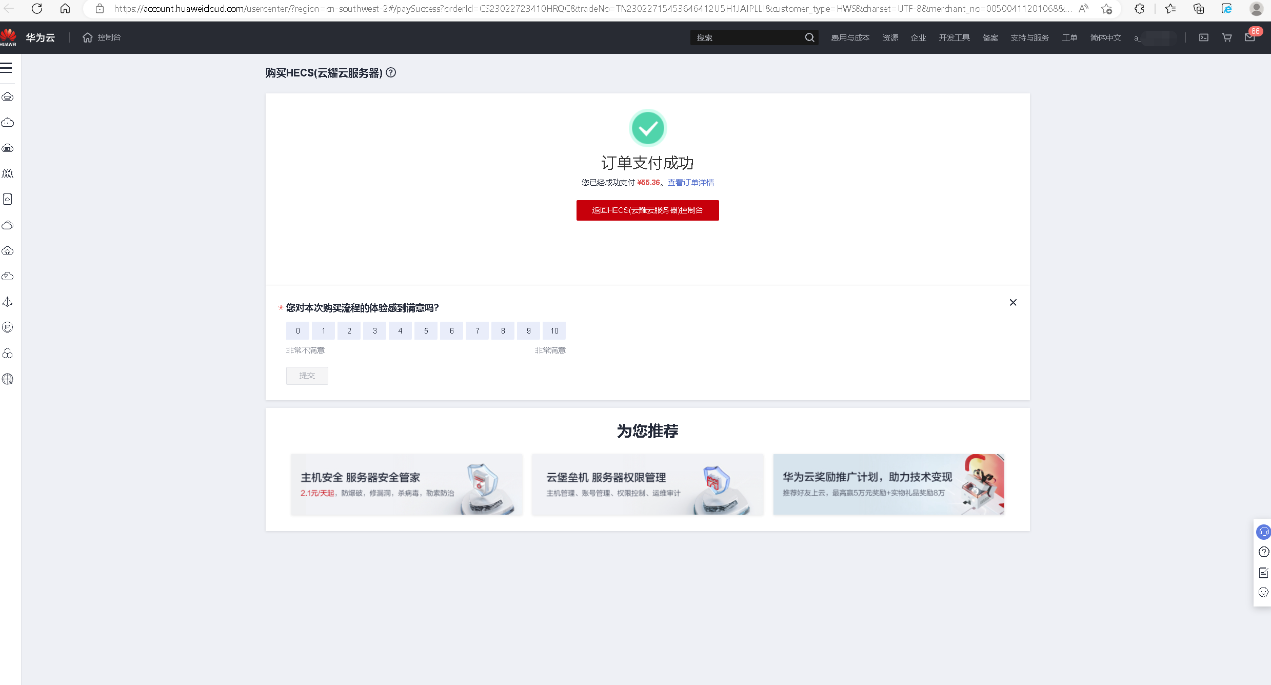This screenshot has width=1271, height=685.
Task: Select satisfaction score 10
Action: (554, 331)
